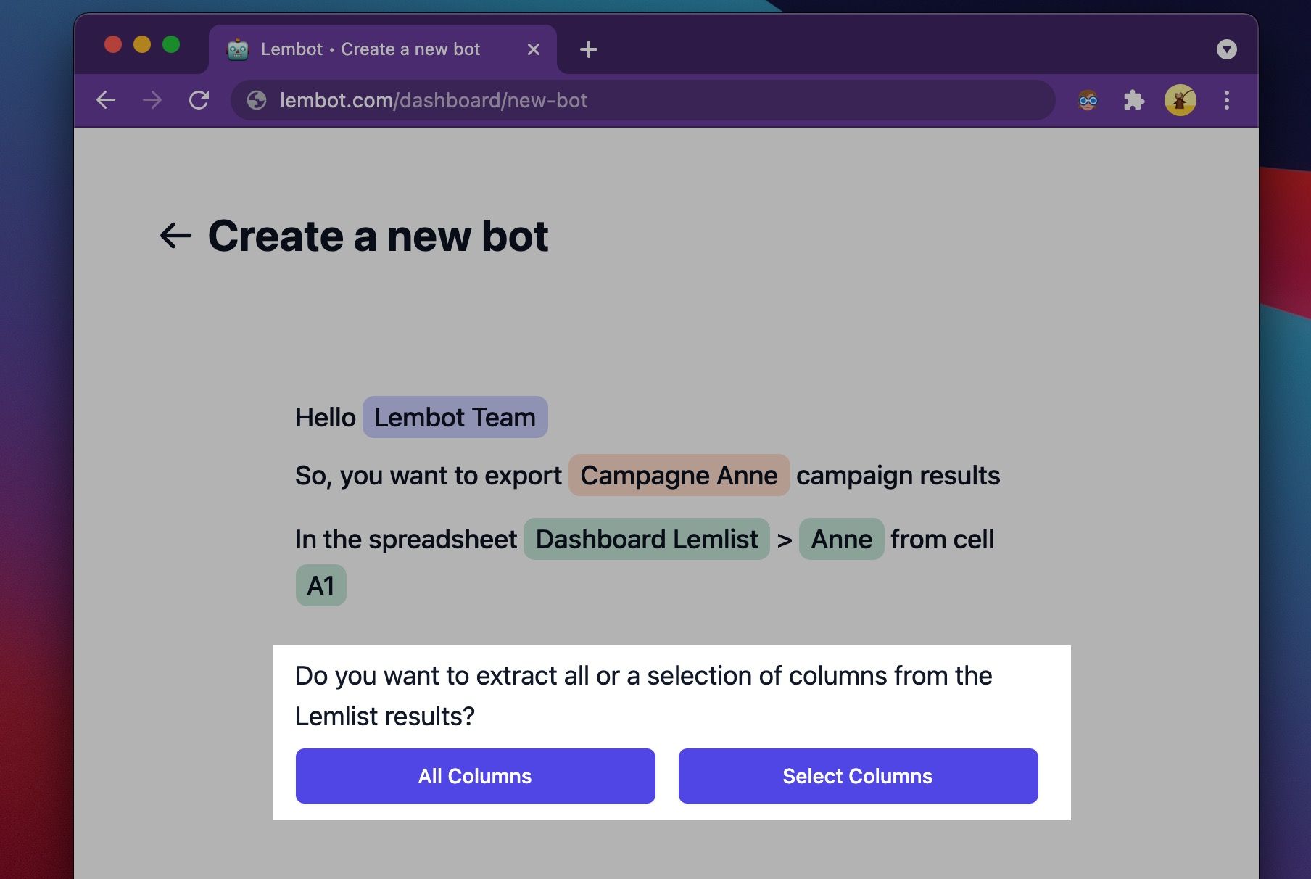Screen dimensions: 1311x879
Task: Choose the Select Columns button
Action: click(x=858, y=775)
